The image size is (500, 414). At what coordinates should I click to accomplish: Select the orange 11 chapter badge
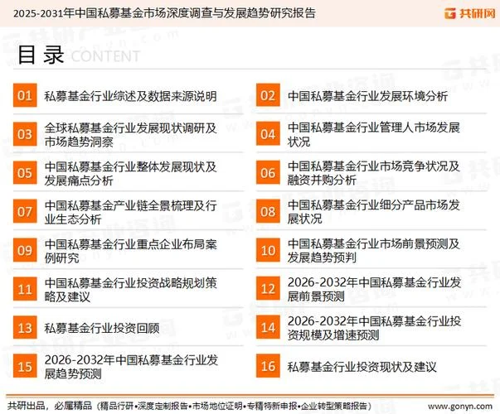point(25,289)
